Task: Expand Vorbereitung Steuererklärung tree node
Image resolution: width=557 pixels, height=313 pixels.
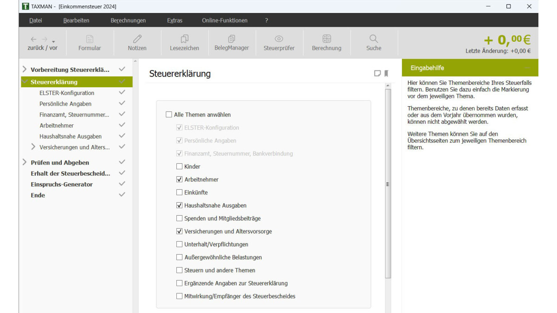Action: click(24, 70)
